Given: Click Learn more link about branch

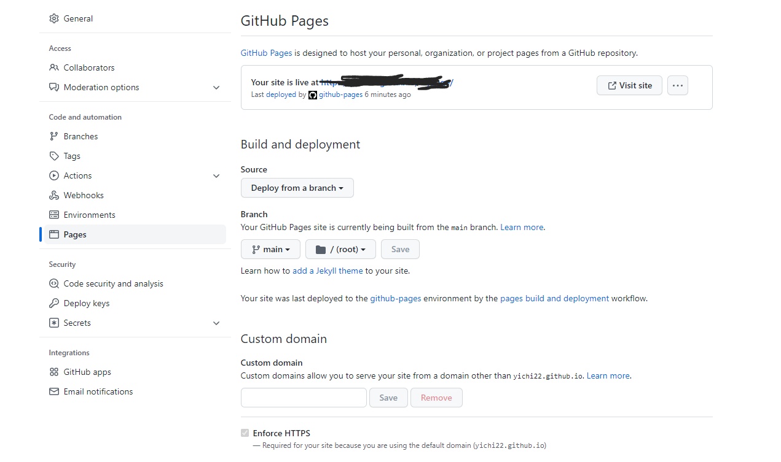Looking at the screenshot, I should pyautogui.click(x=522, y=227).
